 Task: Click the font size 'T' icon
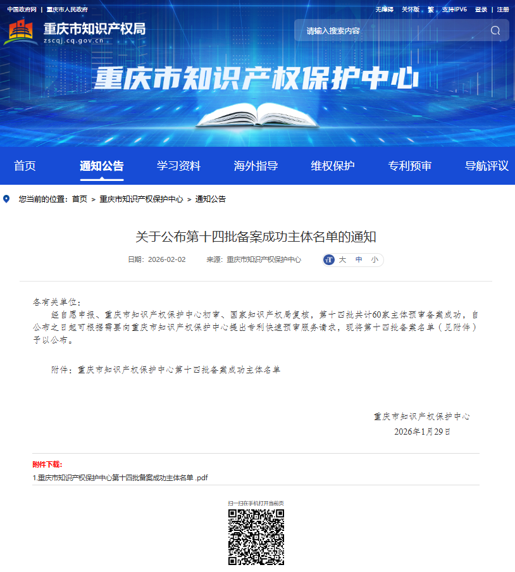point(328,259)
